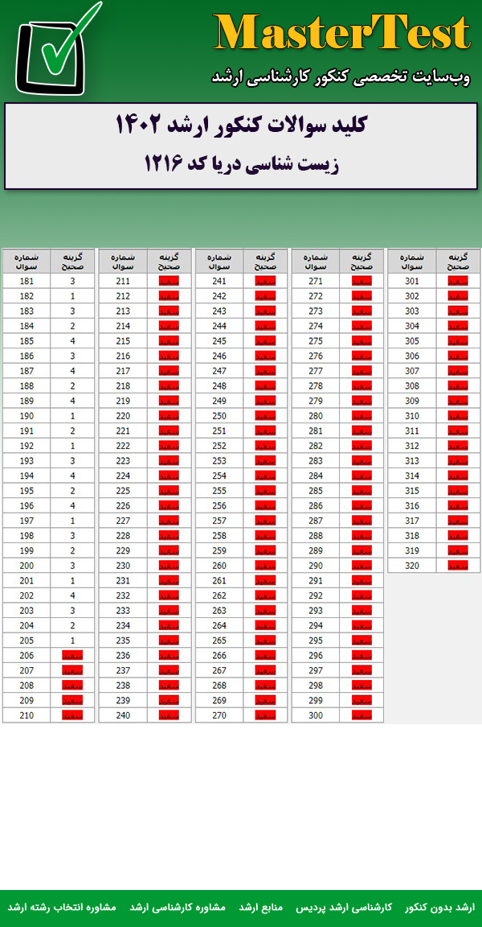Select question number 181 cell
Screen dimensions: 482x927
[x=27, y=282]
